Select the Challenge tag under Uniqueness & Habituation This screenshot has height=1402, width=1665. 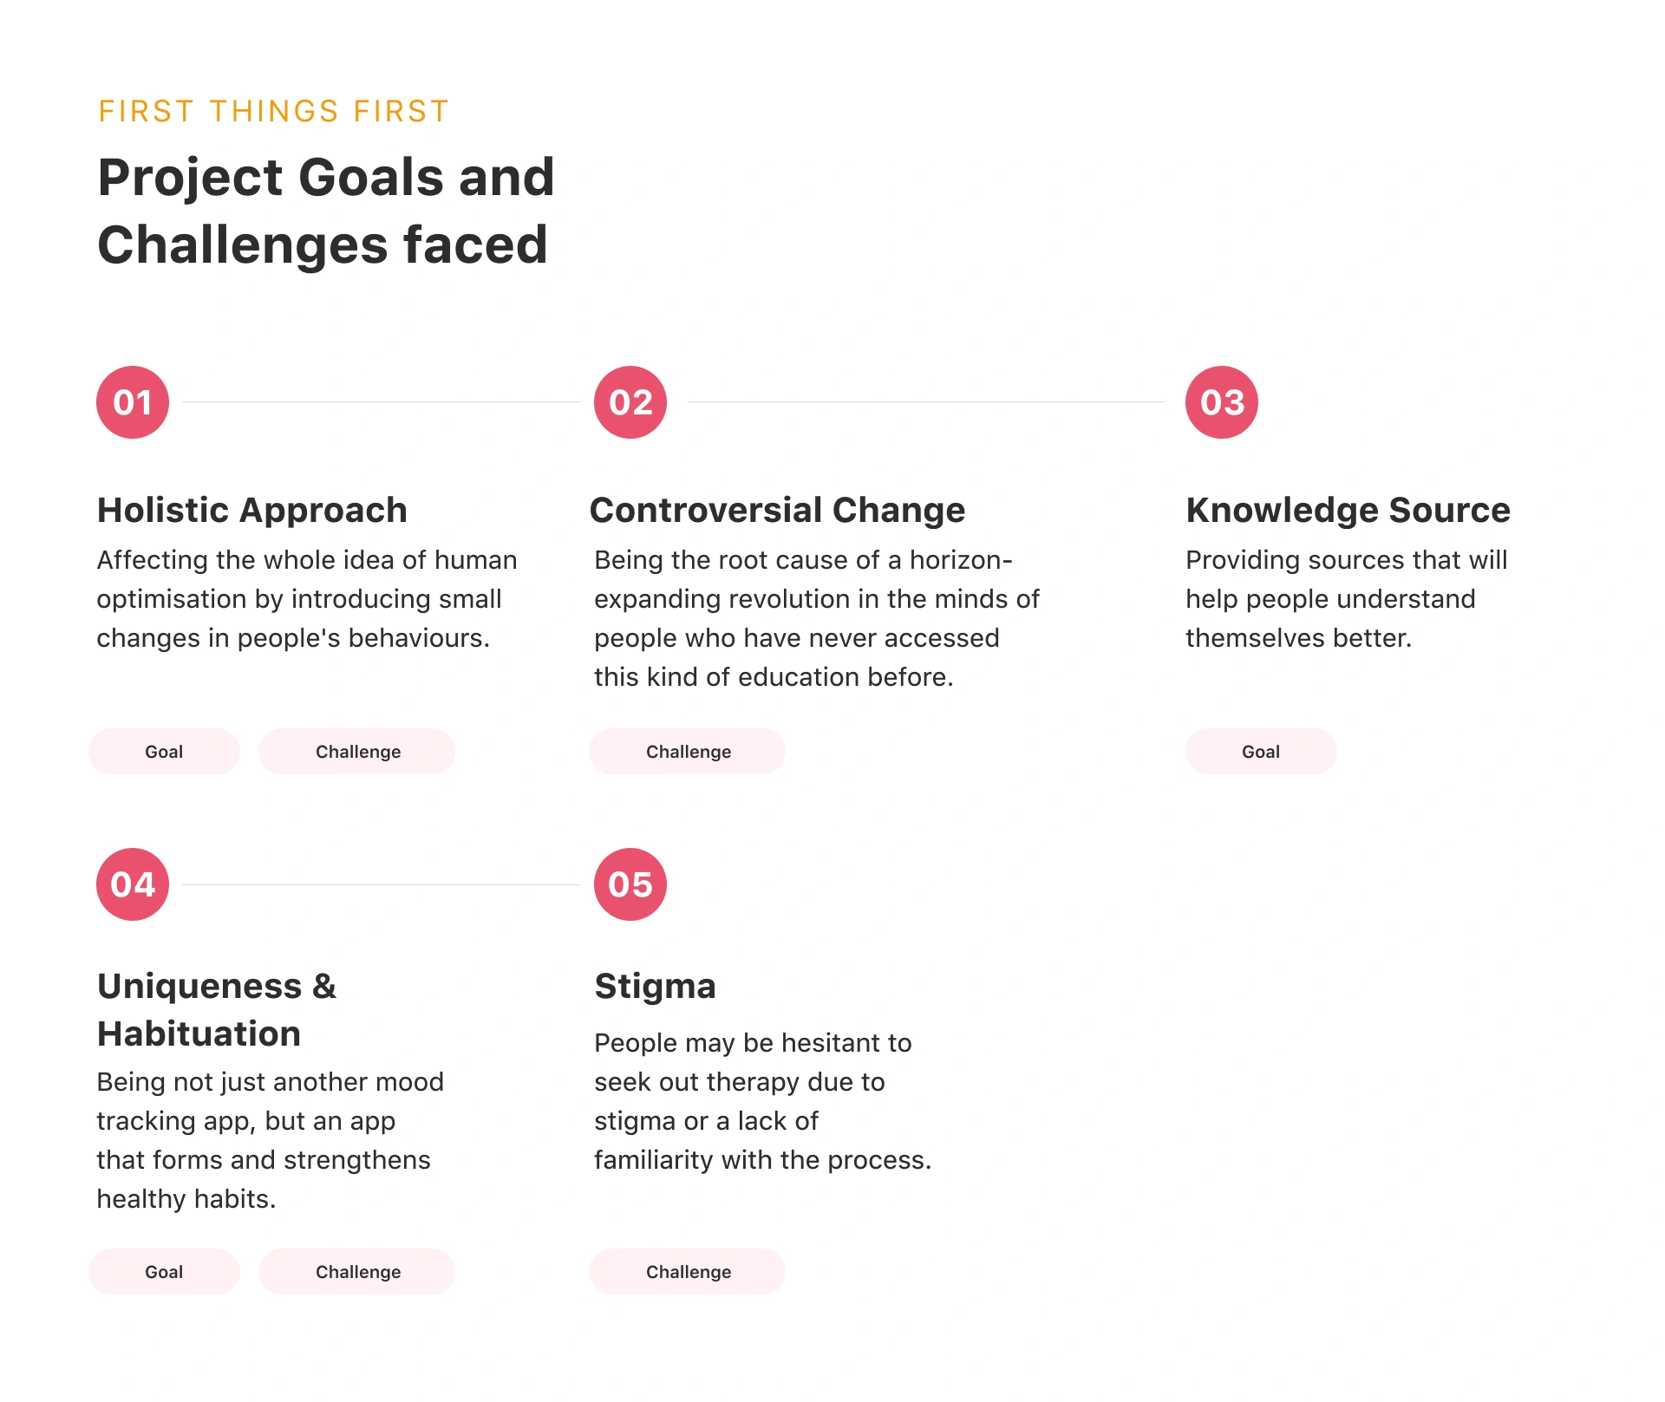(x=357, y=1272)
